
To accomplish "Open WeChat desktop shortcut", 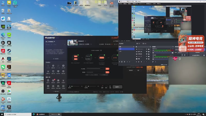I will click(3, 68).
